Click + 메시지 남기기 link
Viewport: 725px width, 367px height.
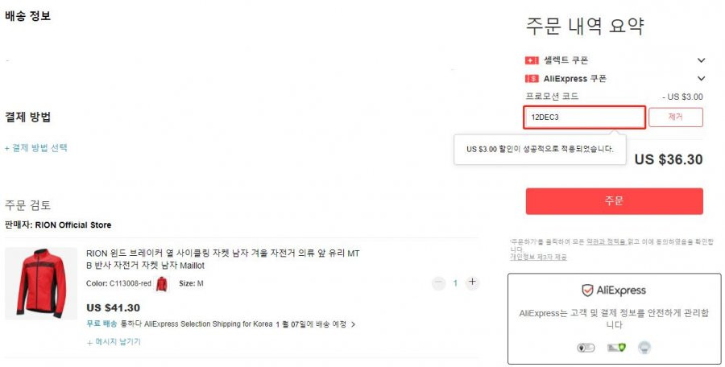(114, 342)
